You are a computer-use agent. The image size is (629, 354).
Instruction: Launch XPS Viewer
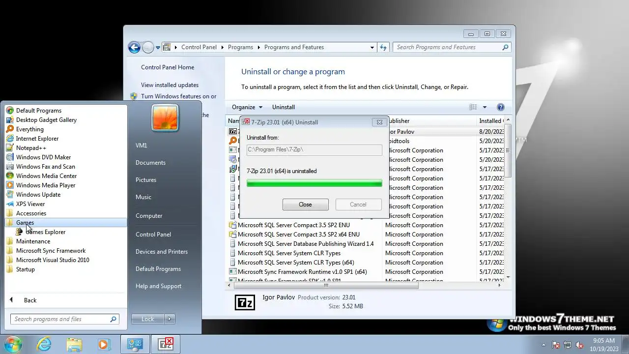coord(30,204)
